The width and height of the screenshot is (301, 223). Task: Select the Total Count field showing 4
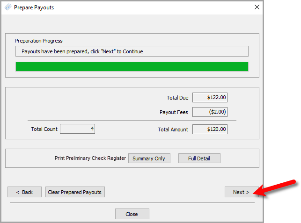click(78, 129)
